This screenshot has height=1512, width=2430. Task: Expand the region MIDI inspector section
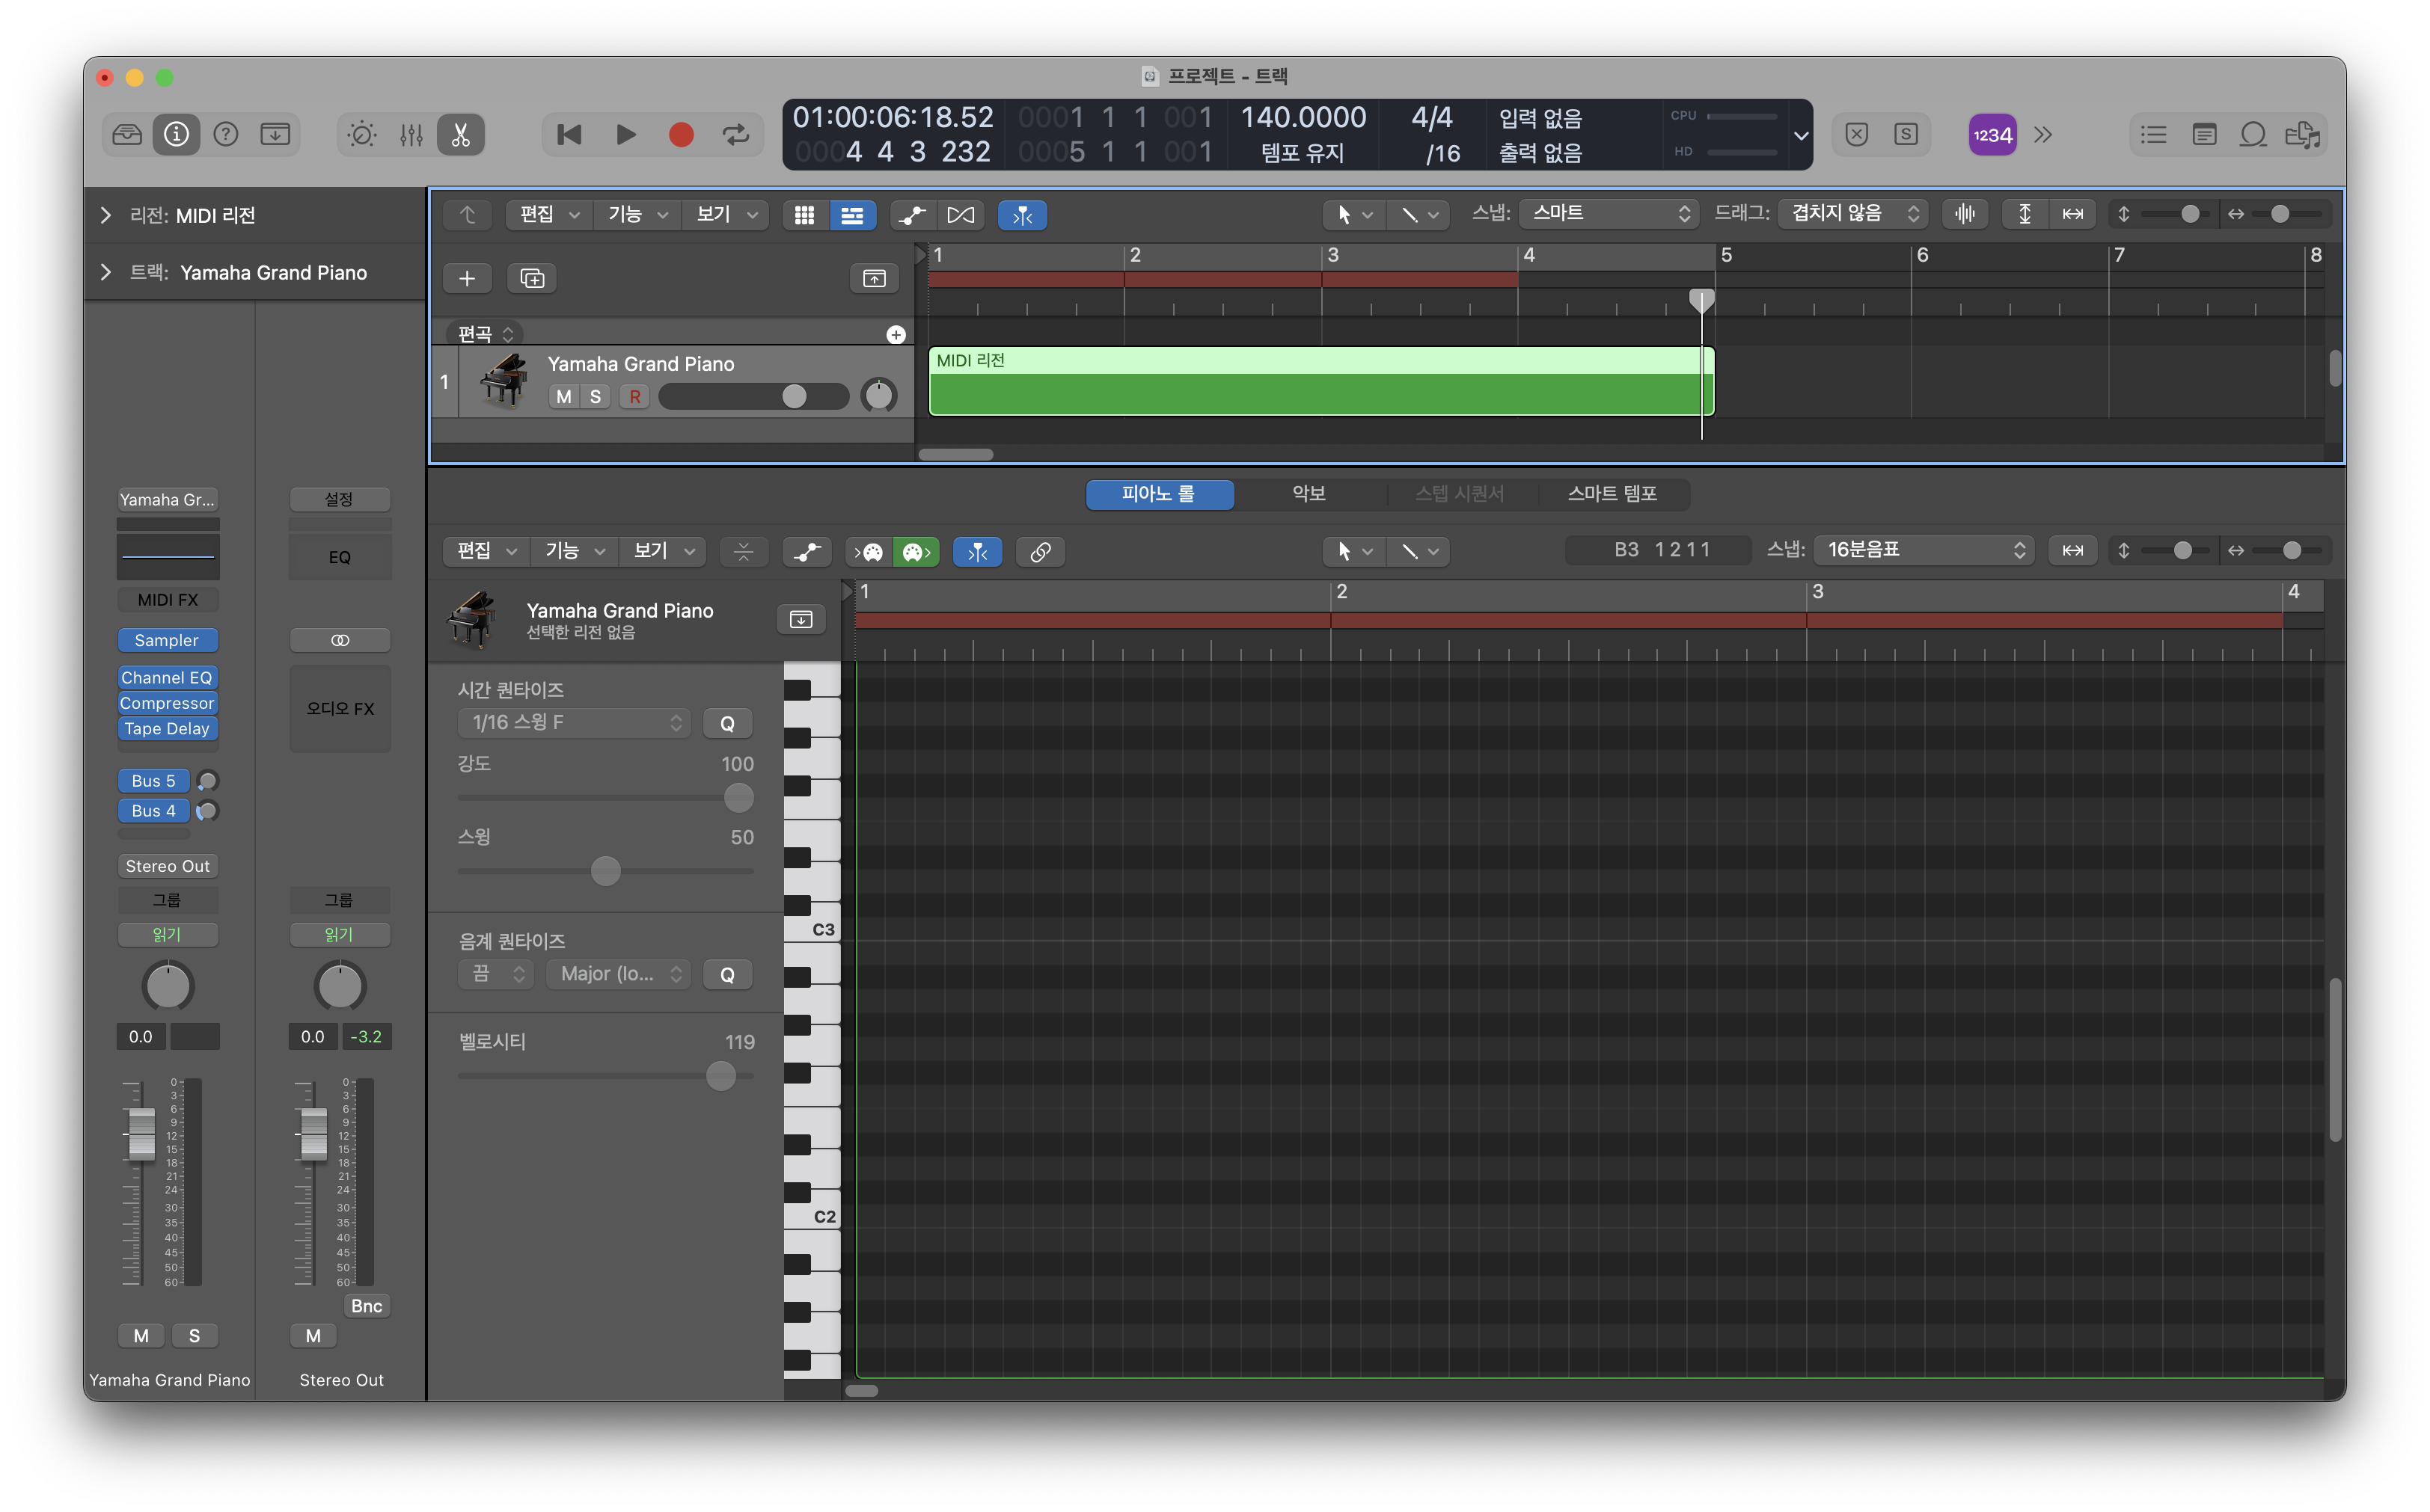(106, 215)
